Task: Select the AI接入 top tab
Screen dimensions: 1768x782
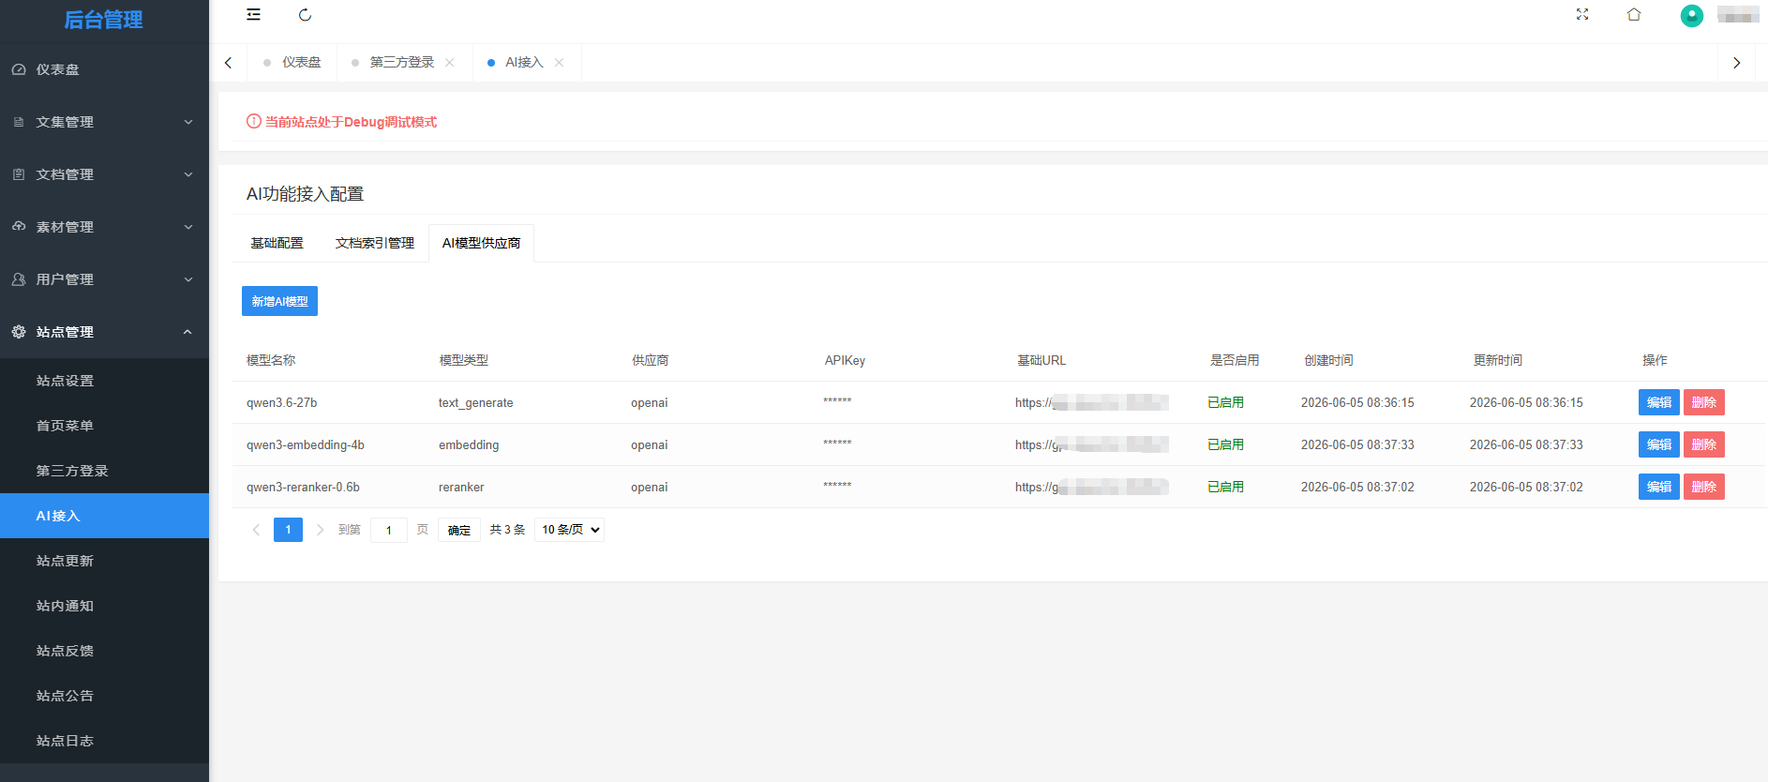Action: coord(524,63)
